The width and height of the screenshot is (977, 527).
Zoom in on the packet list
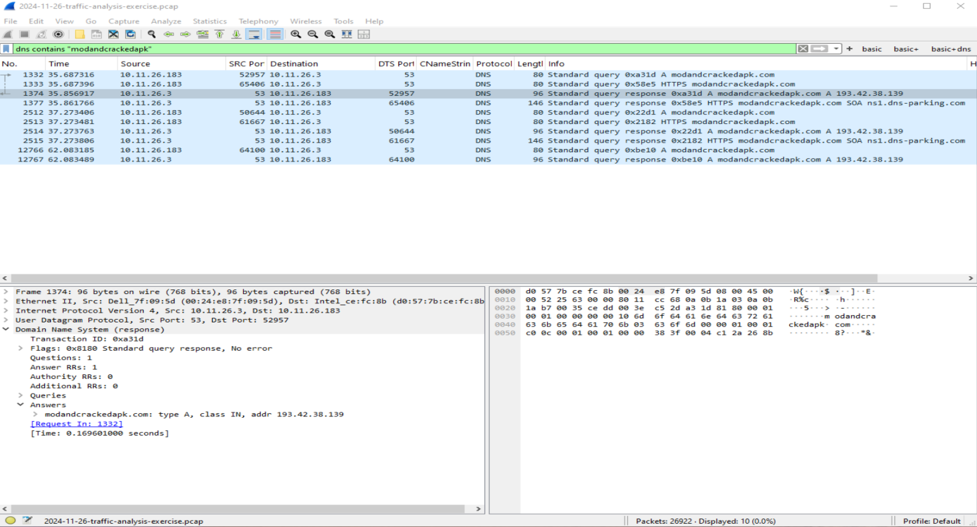click(296, 34)
